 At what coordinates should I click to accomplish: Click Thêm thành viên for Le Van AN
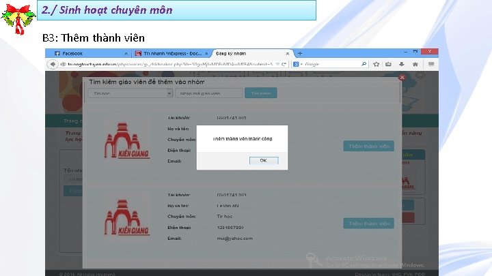coord(369,224)
